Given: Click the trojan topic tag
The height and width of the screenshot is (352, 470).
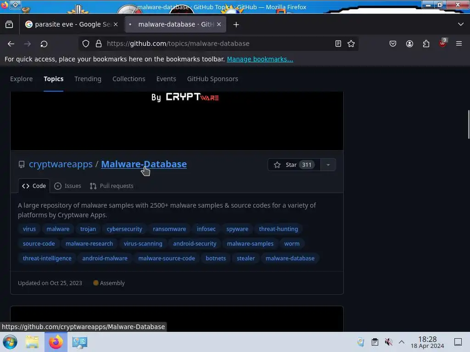Looking at the screenshot, I should [88, 229].
